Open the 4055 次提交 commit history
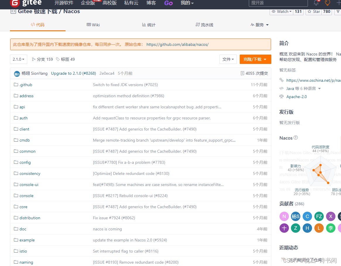Screen dimensions: 341x266 (x=254, y=73)
